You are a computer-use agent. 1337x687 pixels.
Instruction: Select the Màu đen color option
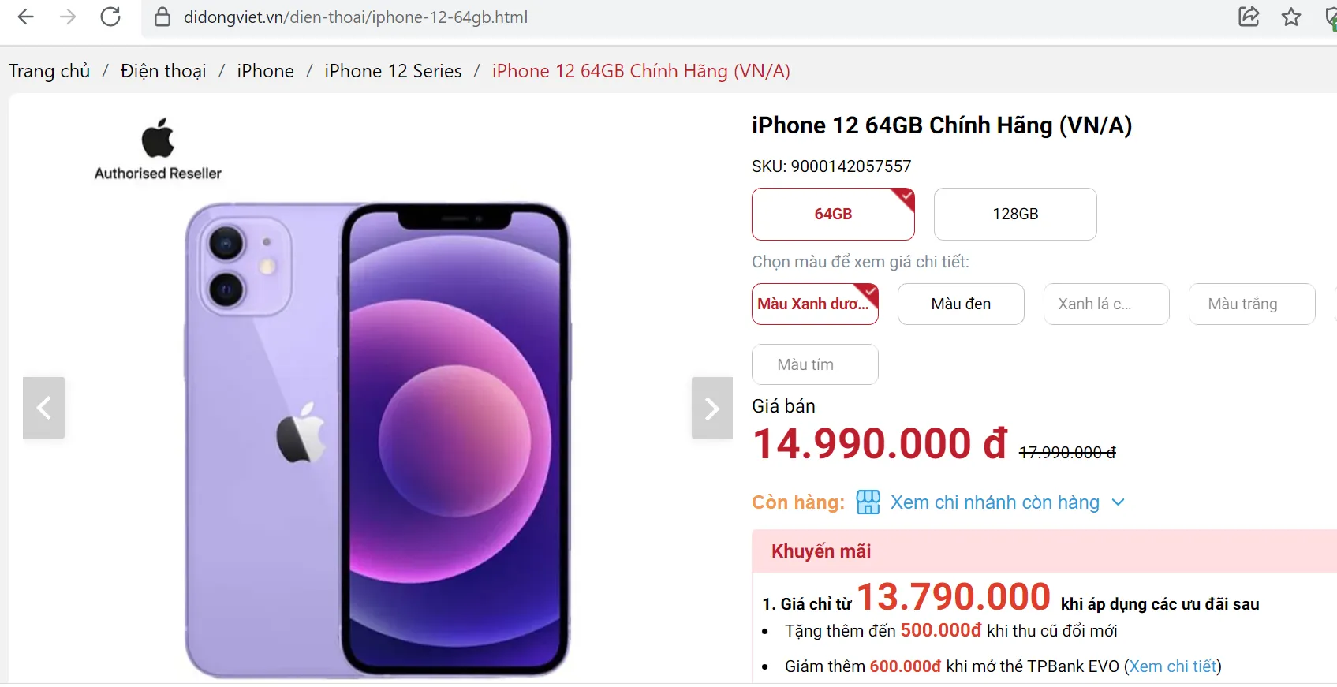pyautogui.click(x=960, y=304)
